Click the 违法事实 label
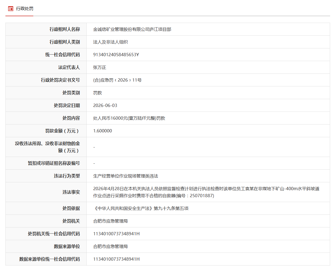The width and height of the screenshot is (332, 272). [71, 192]
